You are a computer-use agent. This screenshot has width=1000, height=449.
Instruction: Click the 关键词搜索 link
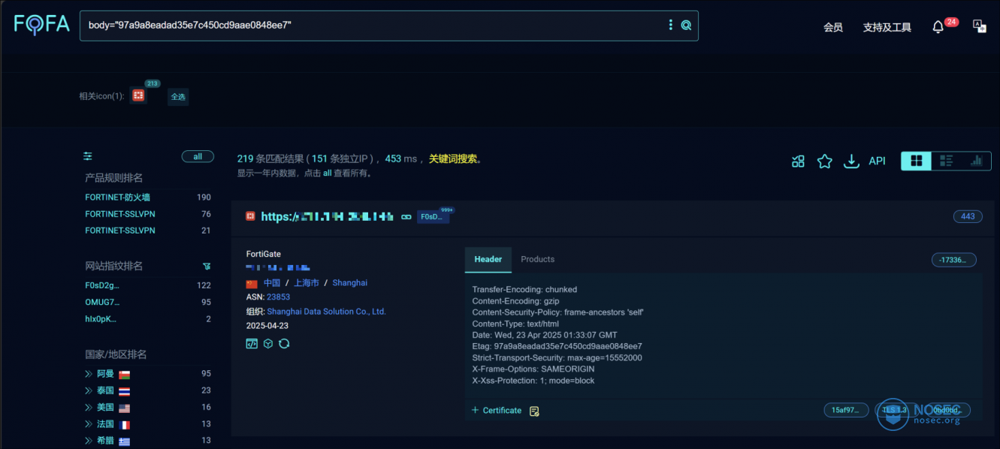[x=453, y=159]
